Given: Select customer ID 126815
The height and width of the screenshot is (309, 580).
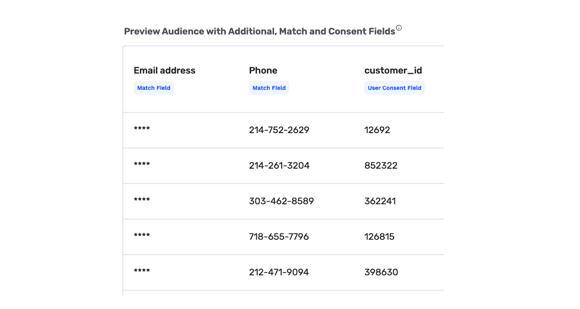Looking at the screenshot, I should pos(379,237).
